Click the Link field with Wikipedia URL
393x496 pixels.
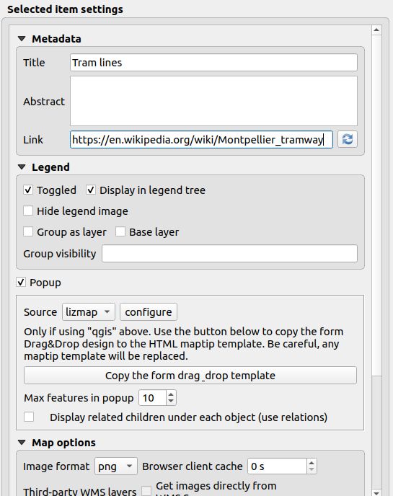[201, 140]
